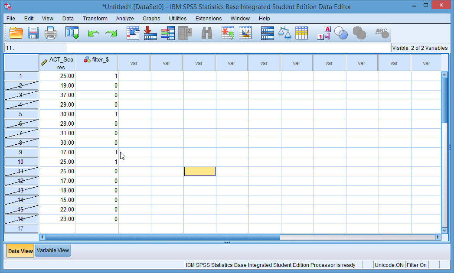Toggle Value labels icon
The width and height of the screenshot is (454, 273).
pyautogui.click(x=324, y=33)
